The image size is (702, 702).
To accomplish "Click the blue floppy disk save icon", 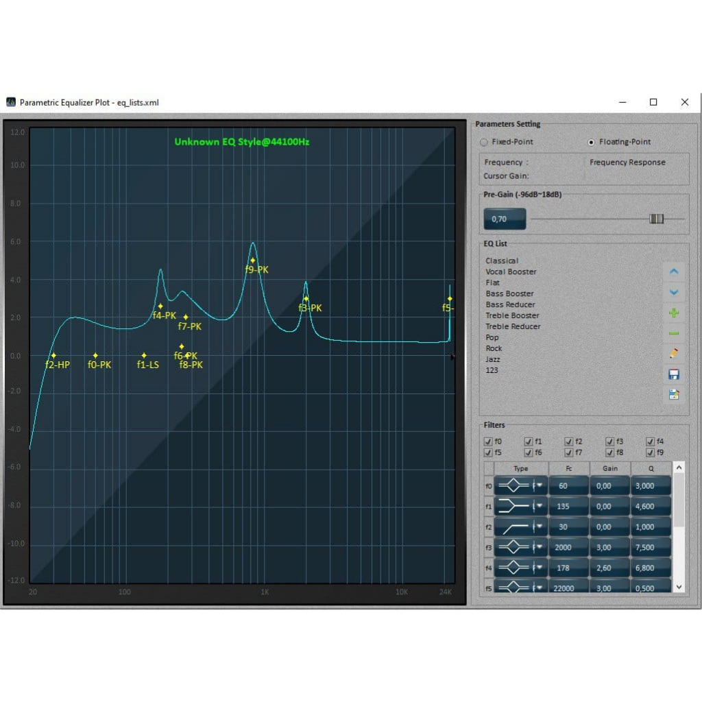I will coord(673,374).
